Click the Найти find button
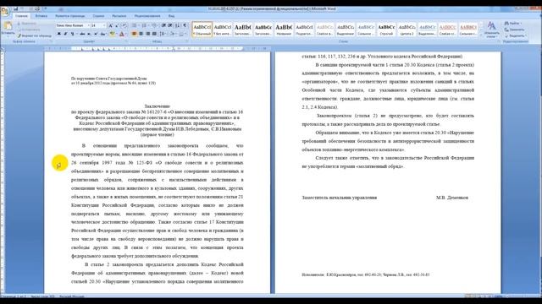 click(x=514, y=24)
